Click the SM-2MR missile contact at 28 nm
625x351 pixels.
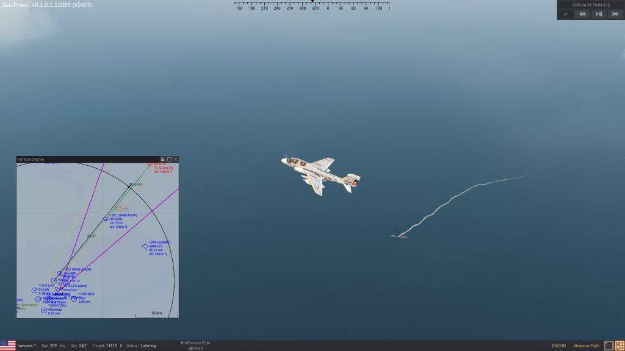click(x=106, y=219)
